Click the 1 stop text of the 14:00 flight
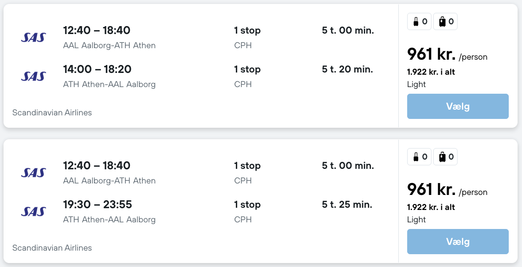The image size is (522, 267). tap(247, 69)
